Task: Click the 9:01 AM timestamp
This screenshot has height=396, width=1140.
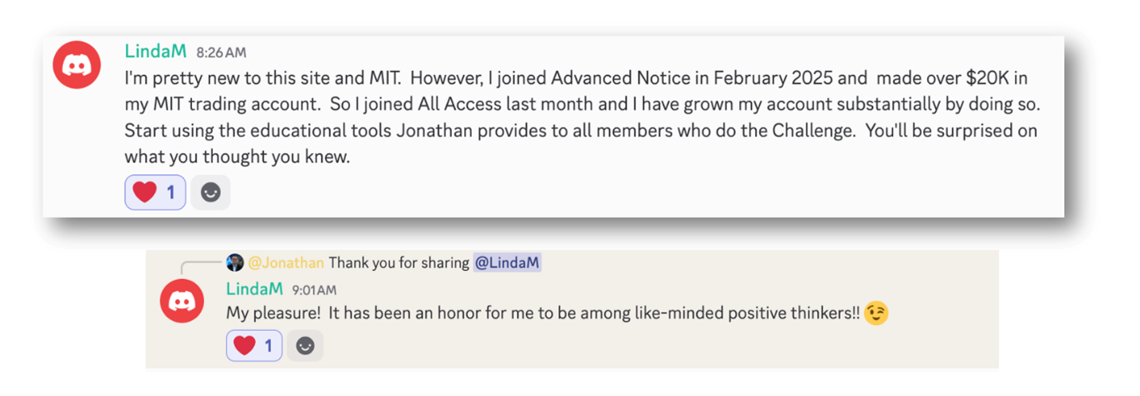Action: click(x=314, y=290)
